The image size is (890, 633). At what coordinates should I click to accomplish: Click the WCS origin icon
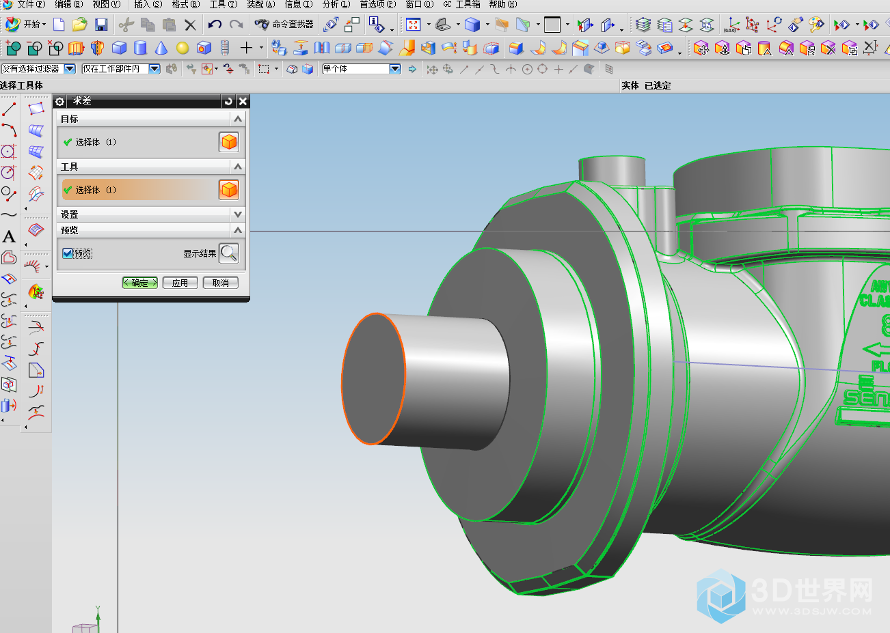[731, 25]
